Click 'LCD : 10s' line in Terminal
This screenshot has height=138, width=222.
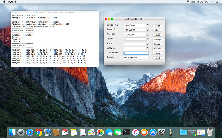coord(16,41)
